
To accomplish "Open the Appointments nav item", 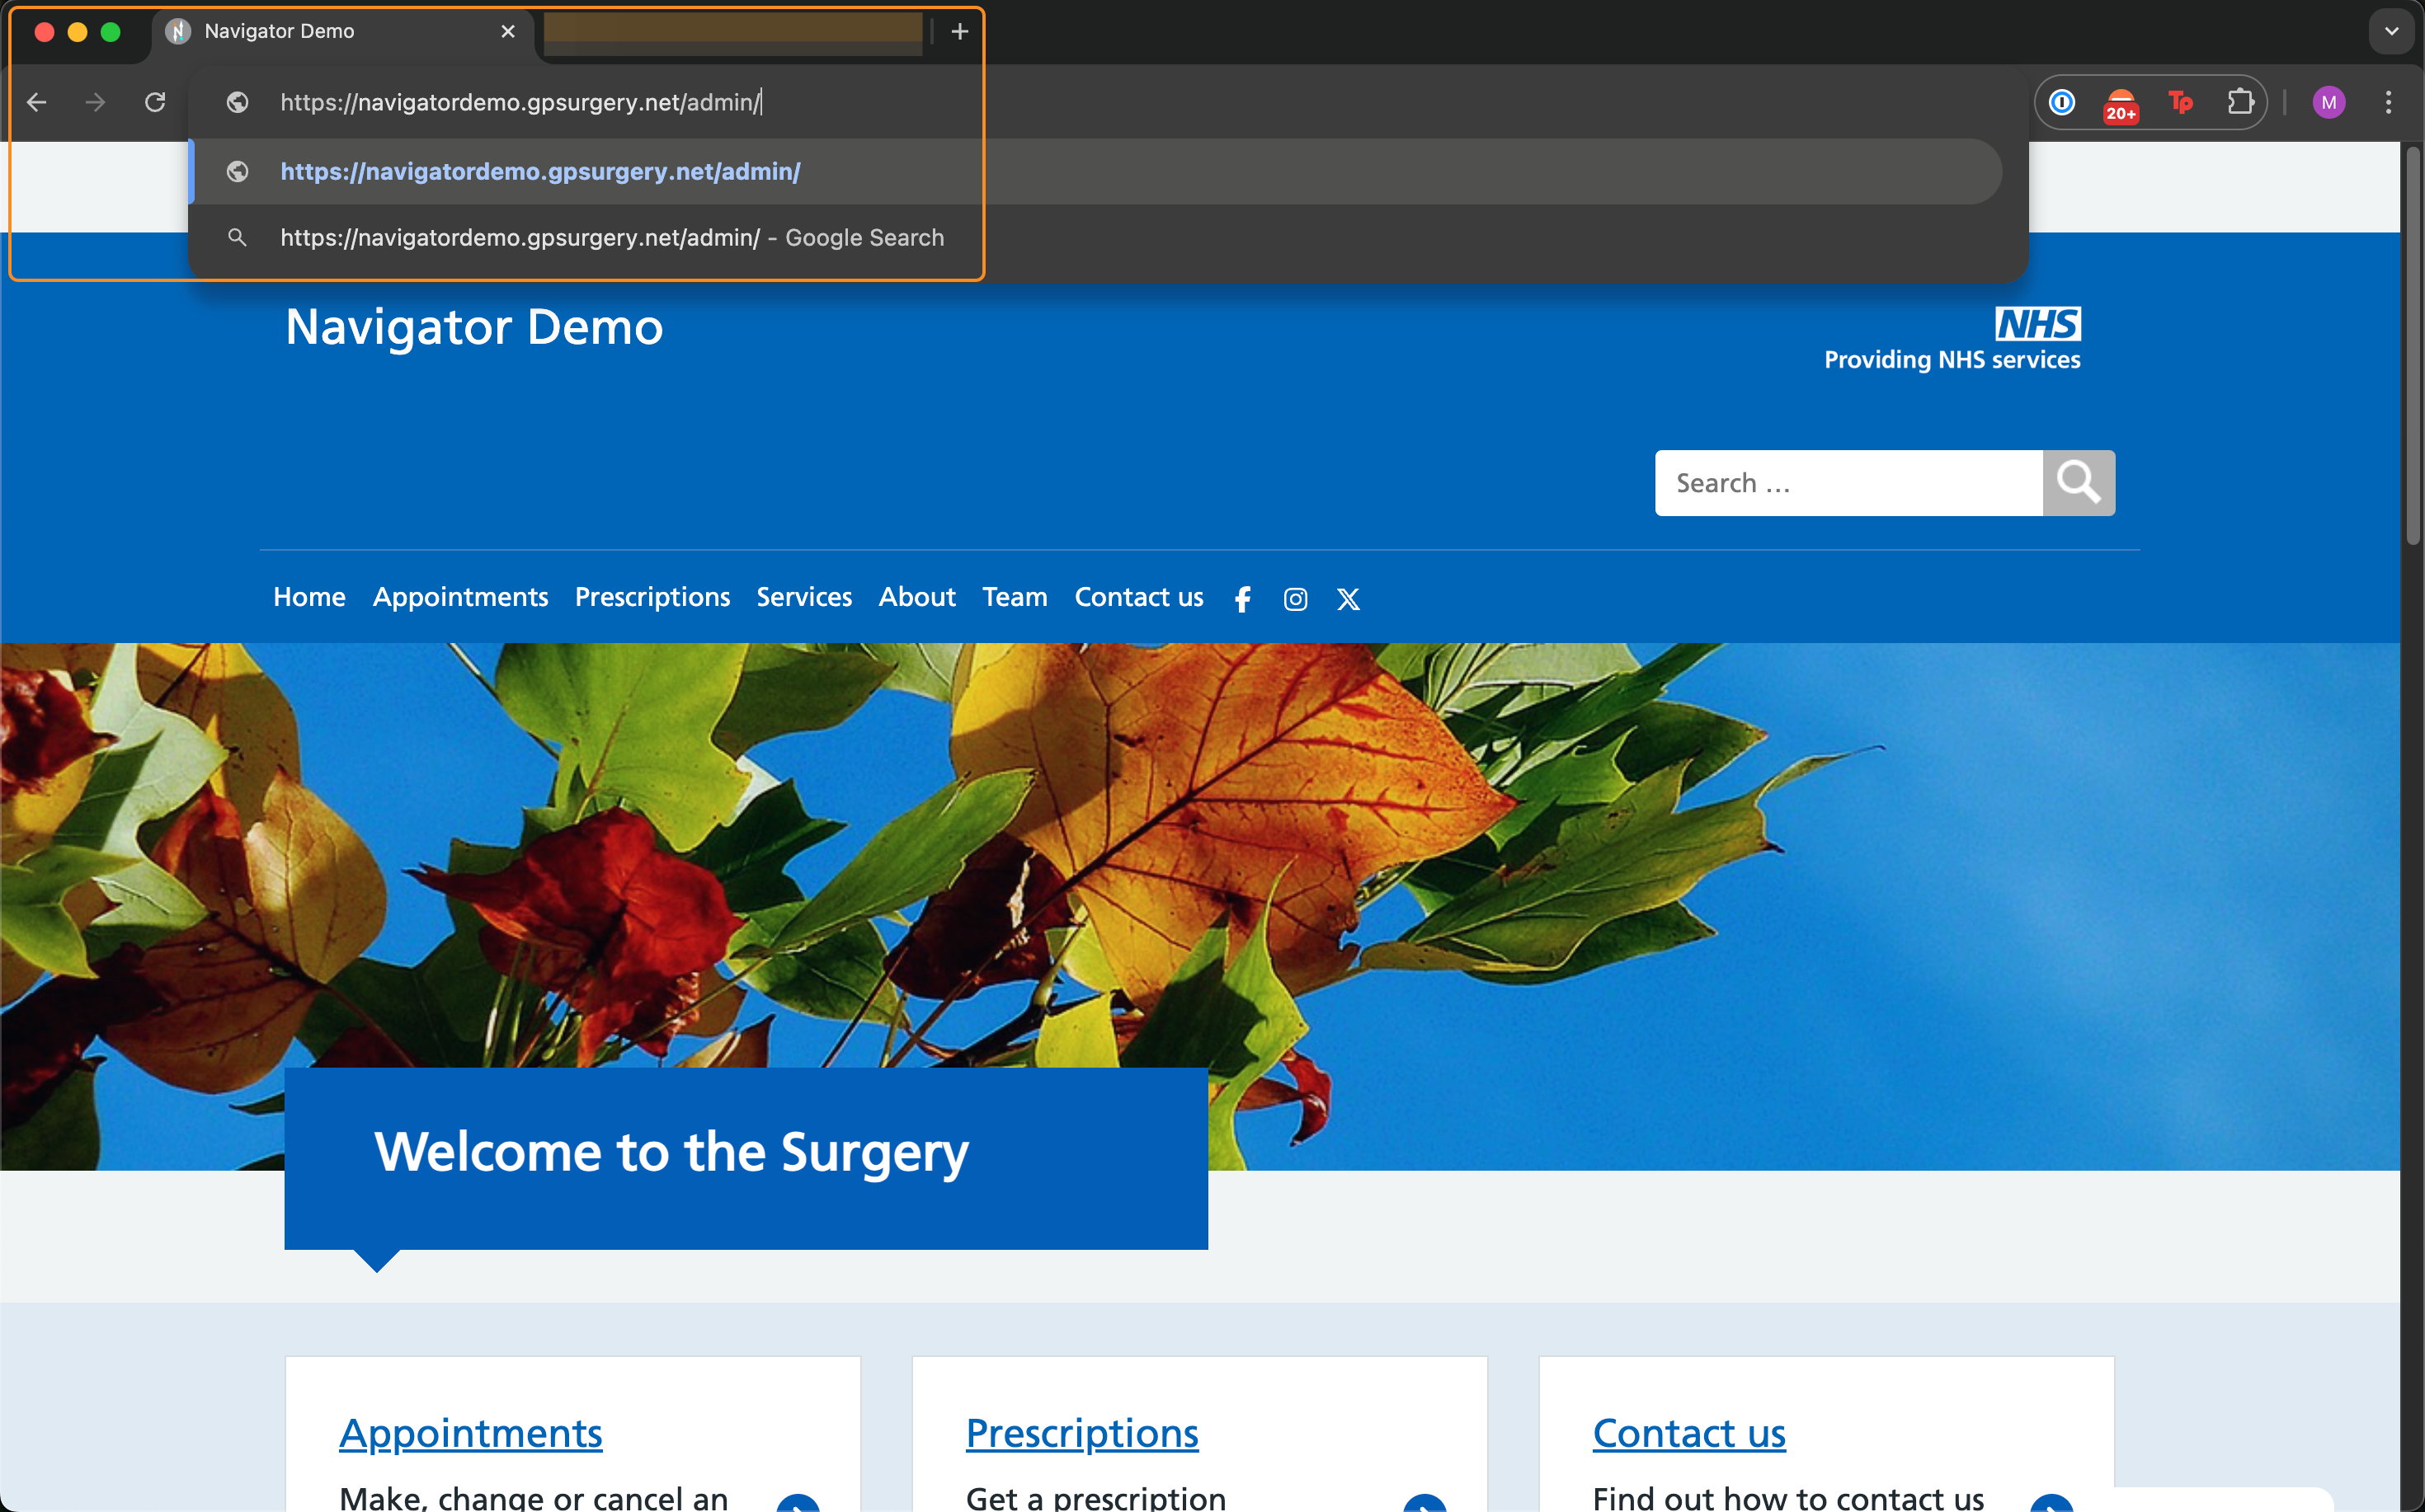I will [460, 597].
